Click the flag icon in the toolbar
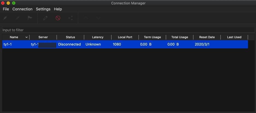 (30, 18)
